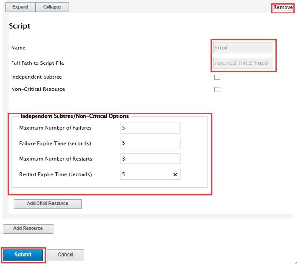Remove the Script resource via Remove link
297x264 pixels.
point(283,7)
